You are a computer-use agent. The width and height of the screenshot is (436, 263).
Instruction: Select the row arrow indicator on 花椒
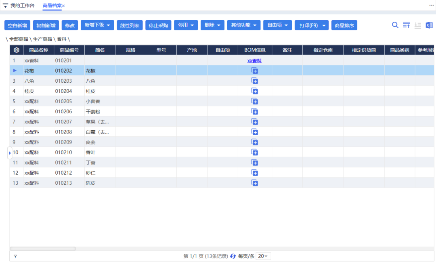point(15,70)
